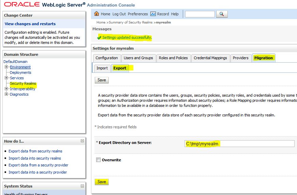This screenshot has height=195, width=297.
Task: Click the myrealm breadcrumb text
Action: [163, 22]
